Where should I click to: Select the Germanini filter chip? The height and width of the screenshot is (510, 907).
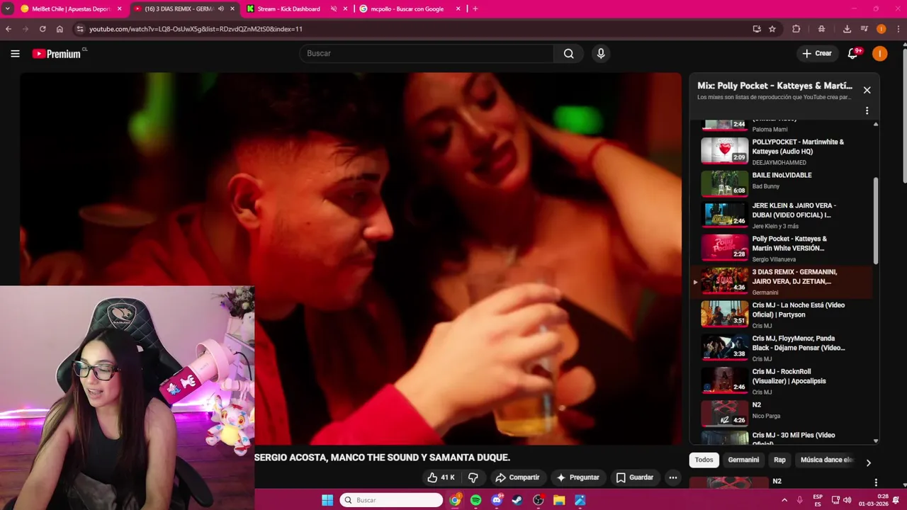point(743,460)
